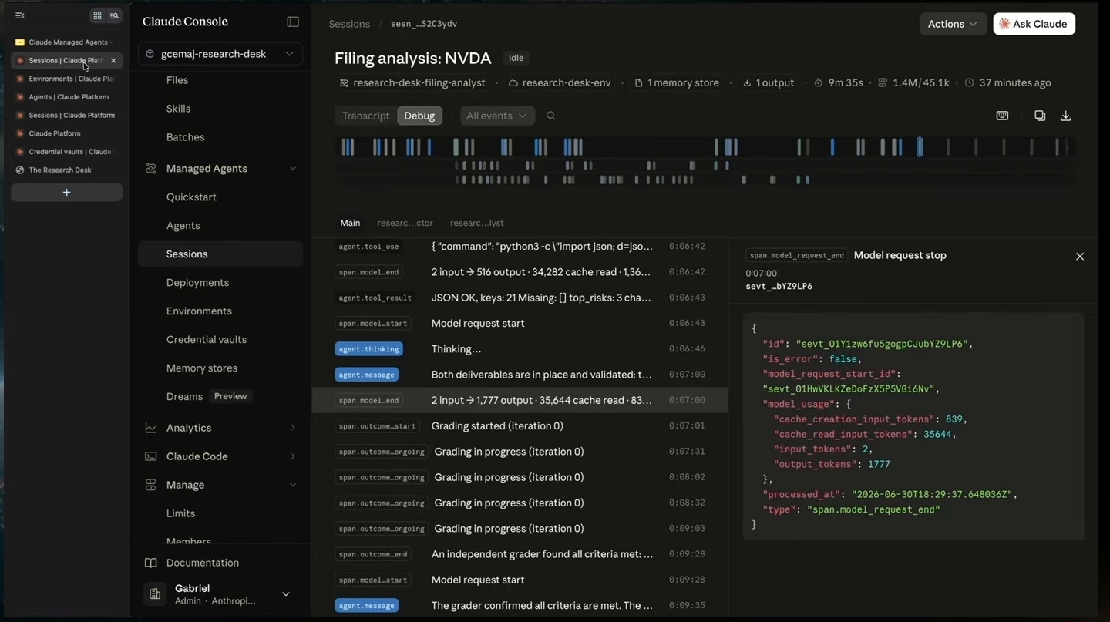Select the agent.thinking 'Thinking…' event row
The height and width of the screenshot is (622, 1110).
[520, 349]
